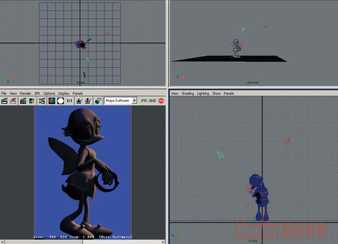
Task: Start an IPR render with clapperboard icon
Action: coord(23,101)
